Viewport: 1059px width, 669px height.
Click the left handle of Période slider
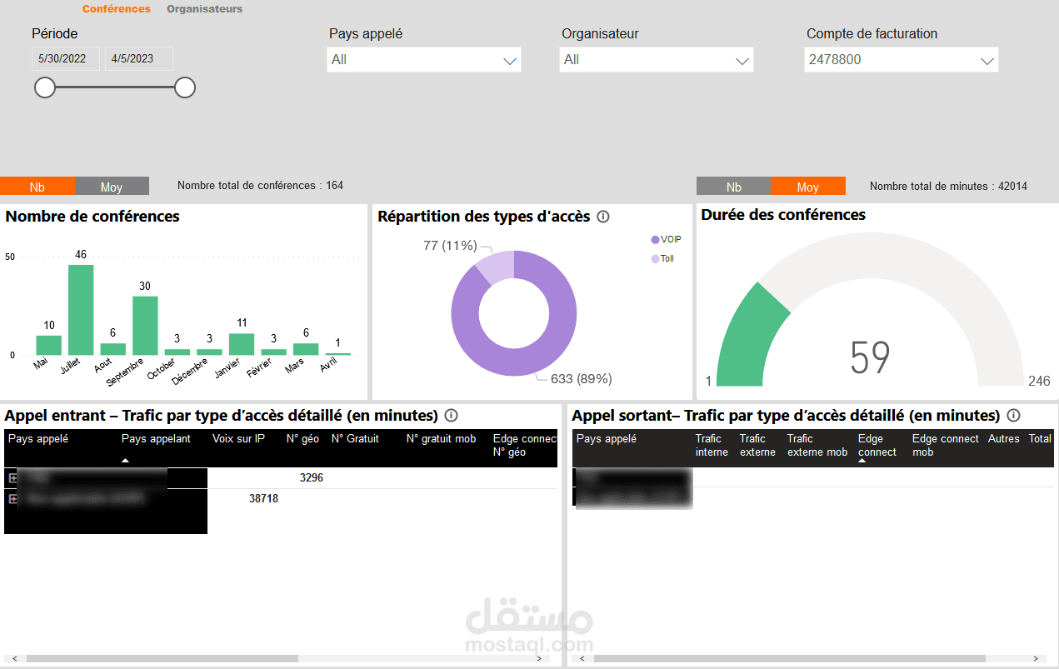pos(45,87)
